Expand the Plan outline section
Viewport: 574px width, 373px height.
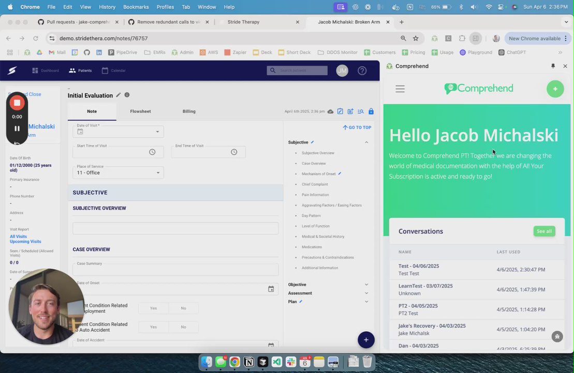(366, 302)
